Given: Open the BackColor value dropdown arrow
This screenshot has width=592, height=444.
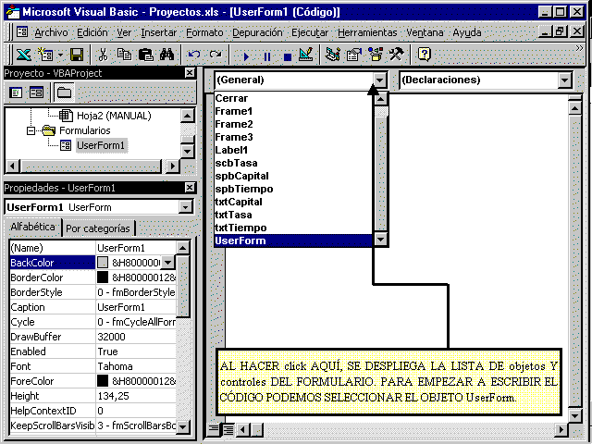Looking at the screenshot, I should [x=167, y=263].
